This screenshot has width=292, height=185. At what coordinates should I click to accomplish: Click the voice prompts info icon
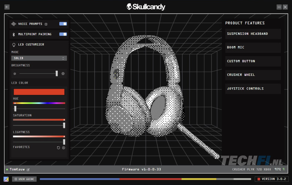click(x=46, y=24)
